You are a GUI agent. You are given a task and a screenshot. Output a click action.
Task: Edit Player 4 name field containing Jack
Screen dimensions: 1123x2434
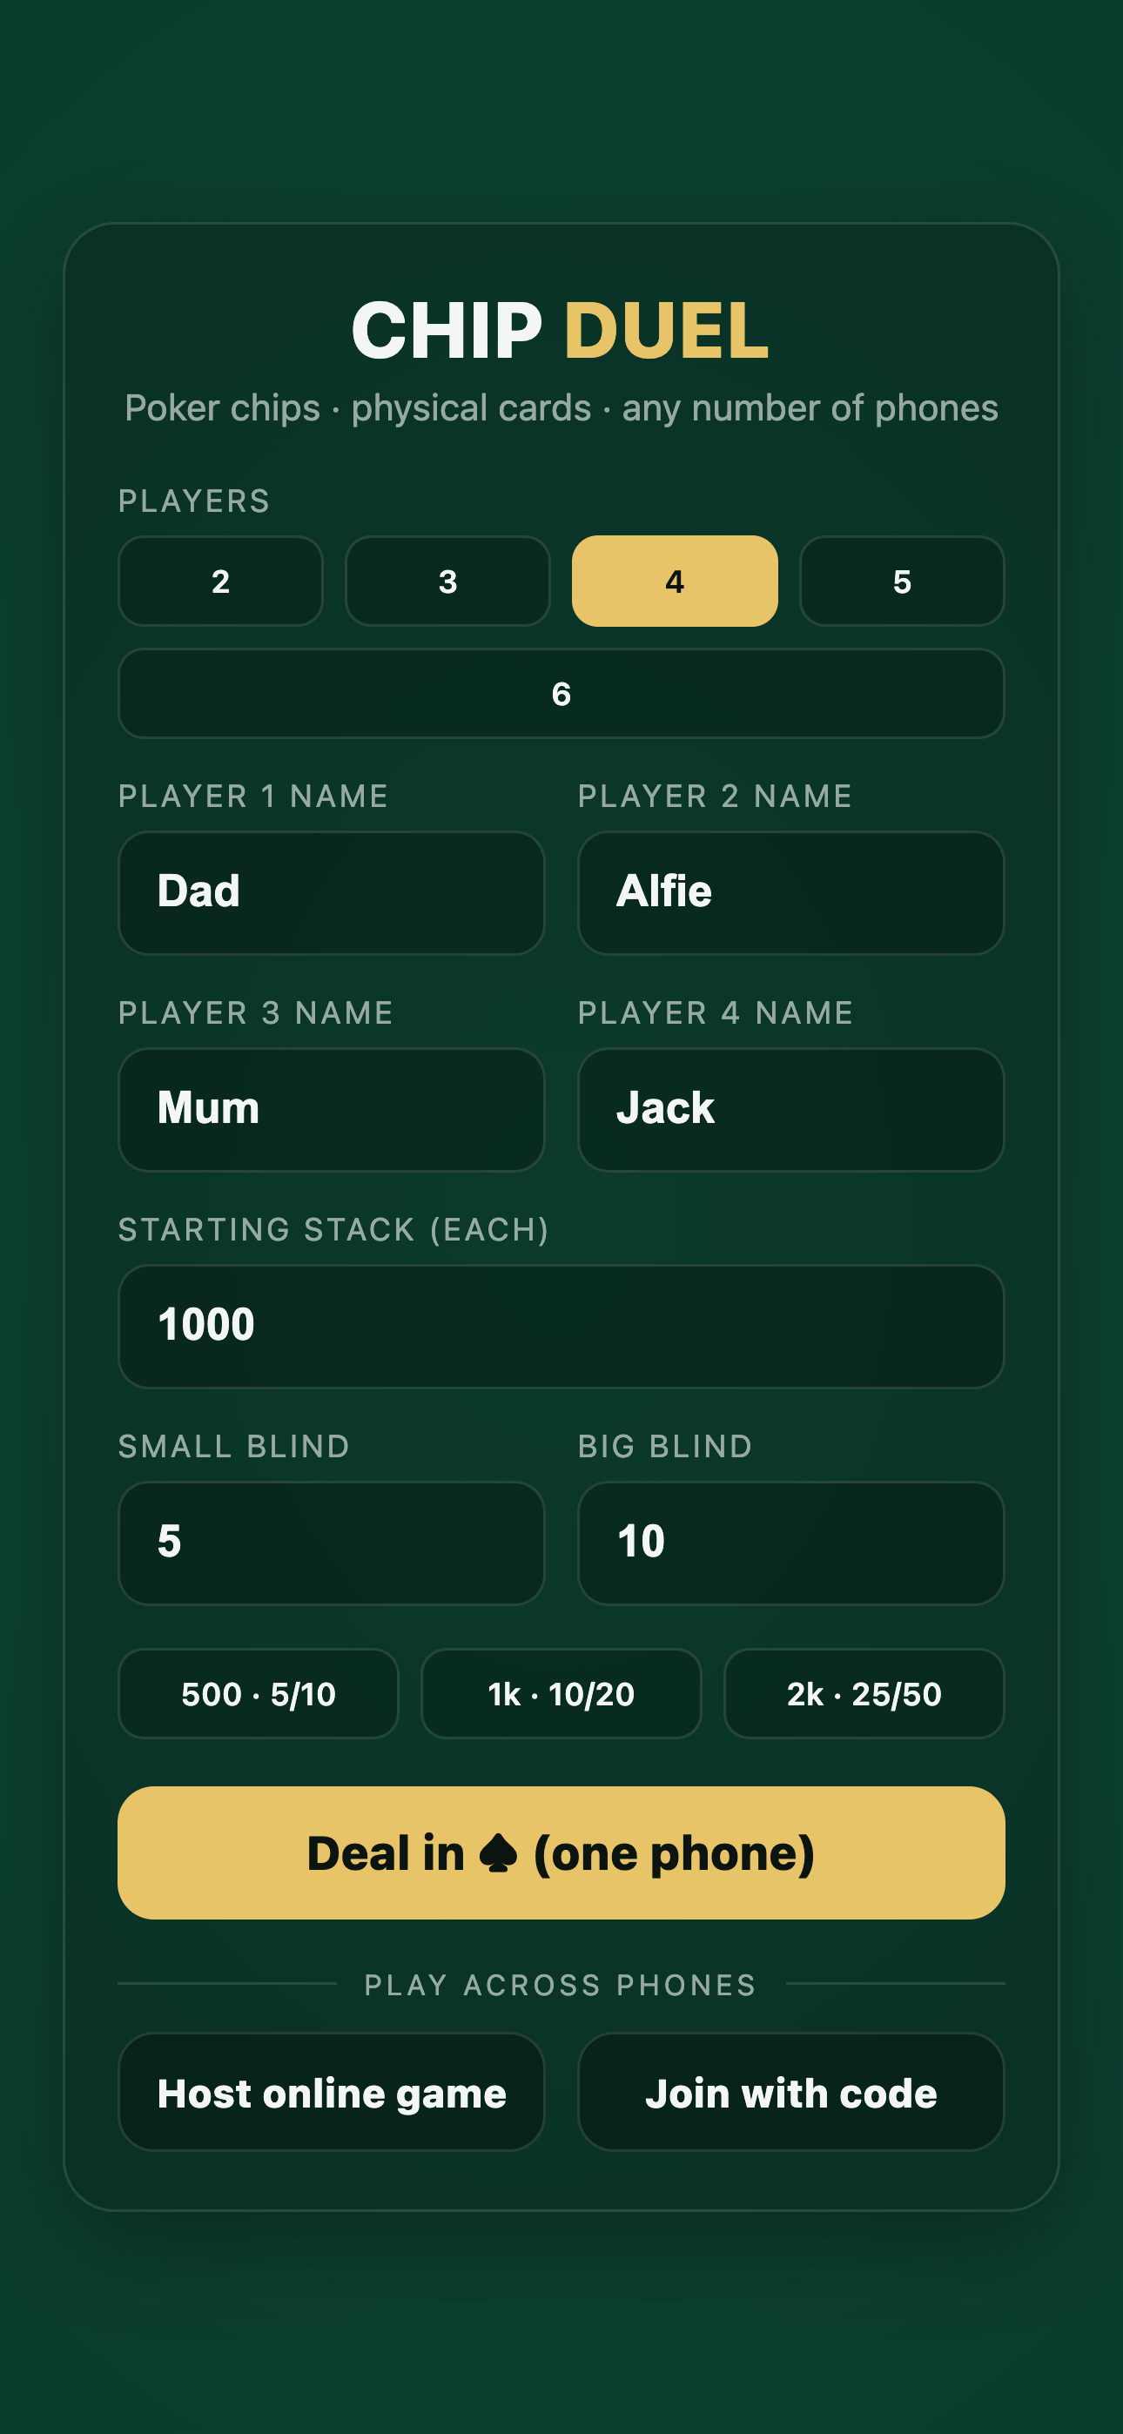[x=791, y=1109]
